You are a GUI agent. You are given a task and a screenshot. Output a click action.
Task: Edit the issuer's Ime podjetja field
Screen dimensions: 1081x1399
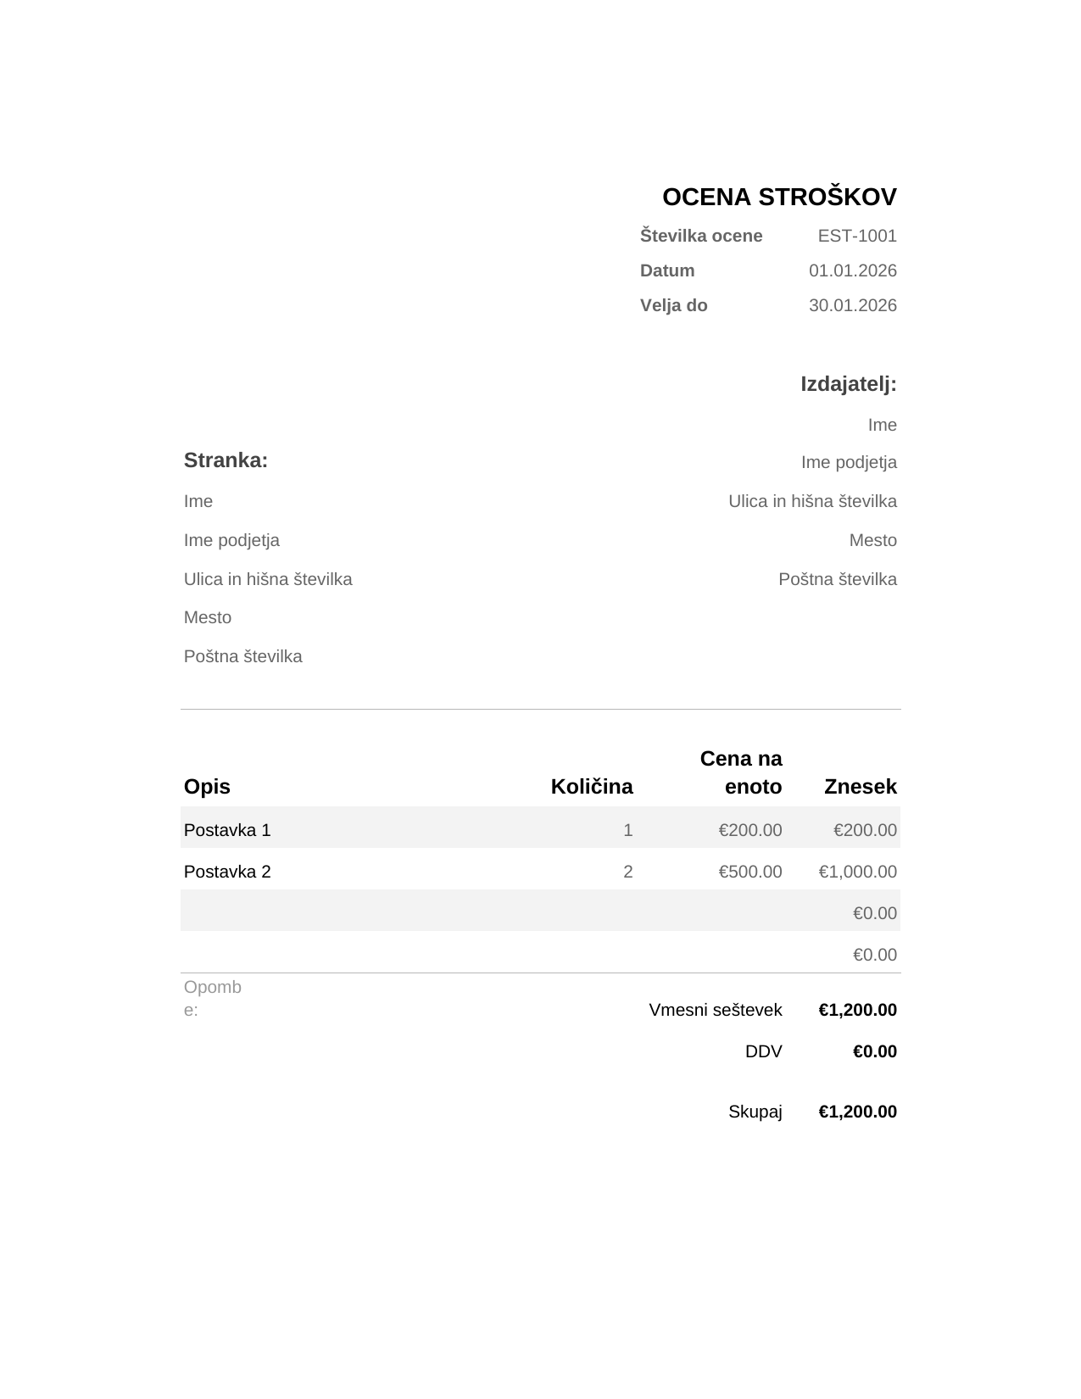tap(849, 462)
